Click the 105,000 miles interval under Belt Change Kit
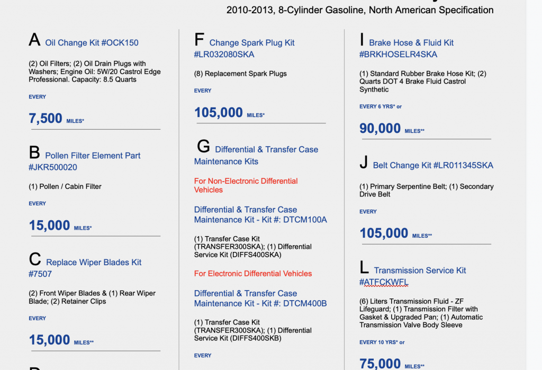 pos(396,233)
